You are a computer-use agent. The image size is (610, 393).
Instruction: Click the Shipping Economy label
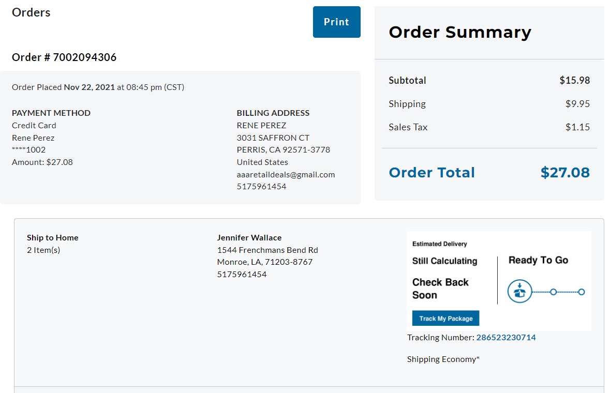click(443, 359)
